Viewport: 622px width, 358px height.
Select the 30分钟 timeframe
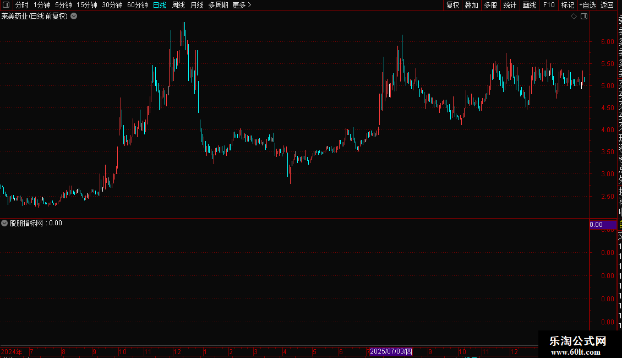[x=112, y=5]
